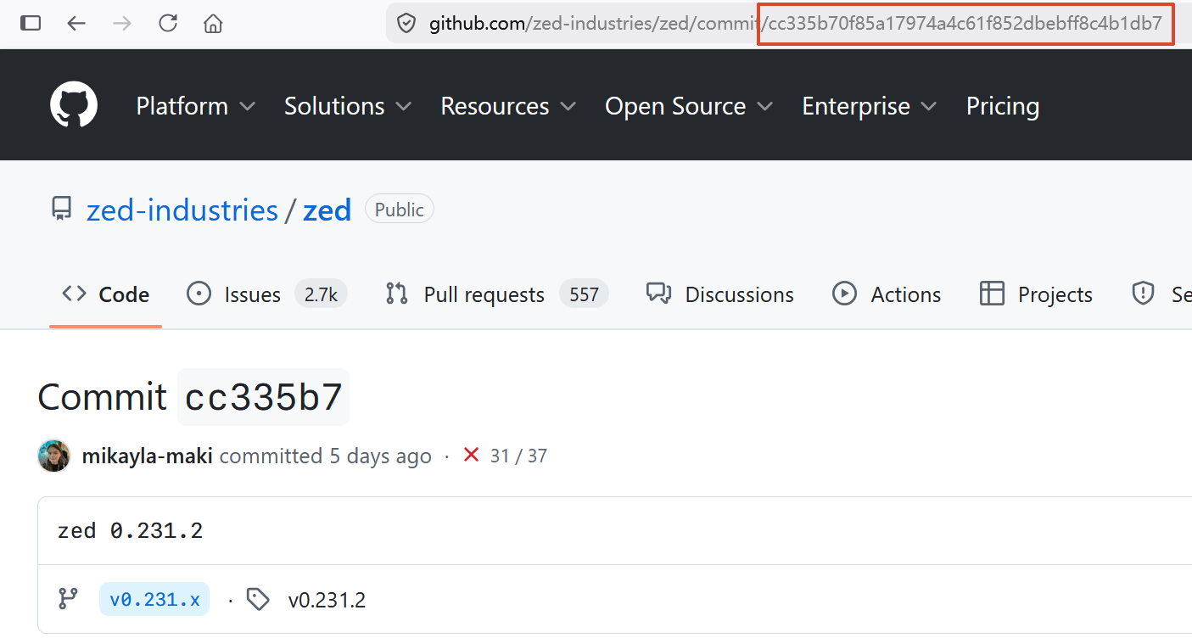Open the zed-industries organization link
This screenshot has width=1192, height=638.
[x=182, y=210]
